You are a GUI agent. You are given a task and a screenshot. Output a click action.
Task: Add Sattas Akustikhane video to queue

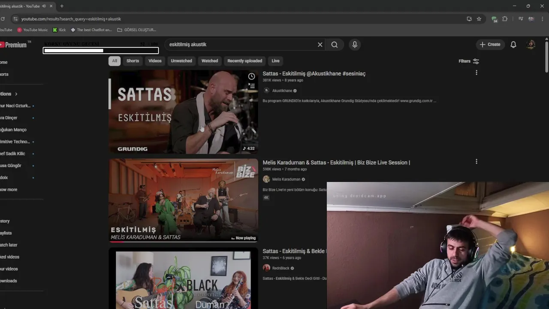click(252, 86)
